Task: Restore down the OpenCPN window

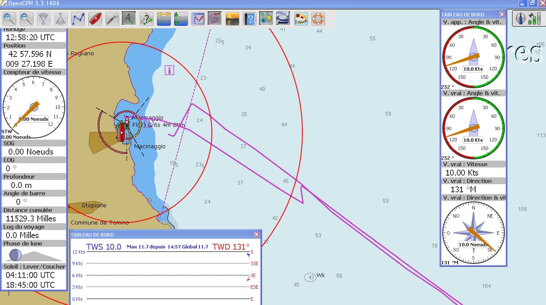Action: [532, 3]
